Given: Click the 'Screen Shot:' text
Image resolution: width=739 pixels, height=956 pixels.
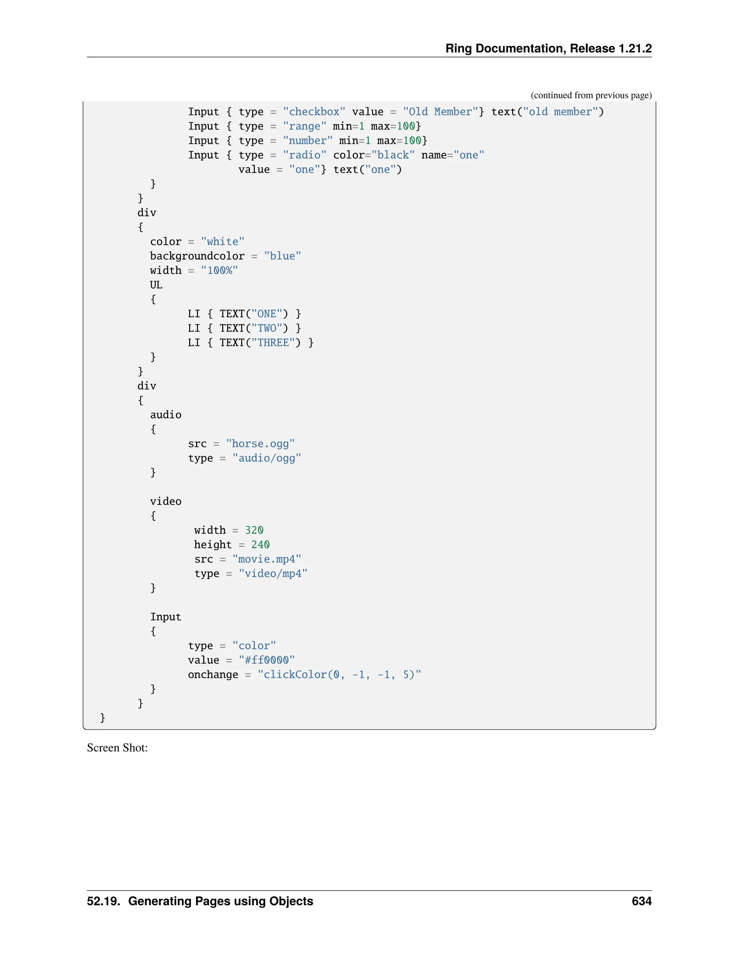Looking at the screenshot, I should pyautogui.click(x=117, y=748).
